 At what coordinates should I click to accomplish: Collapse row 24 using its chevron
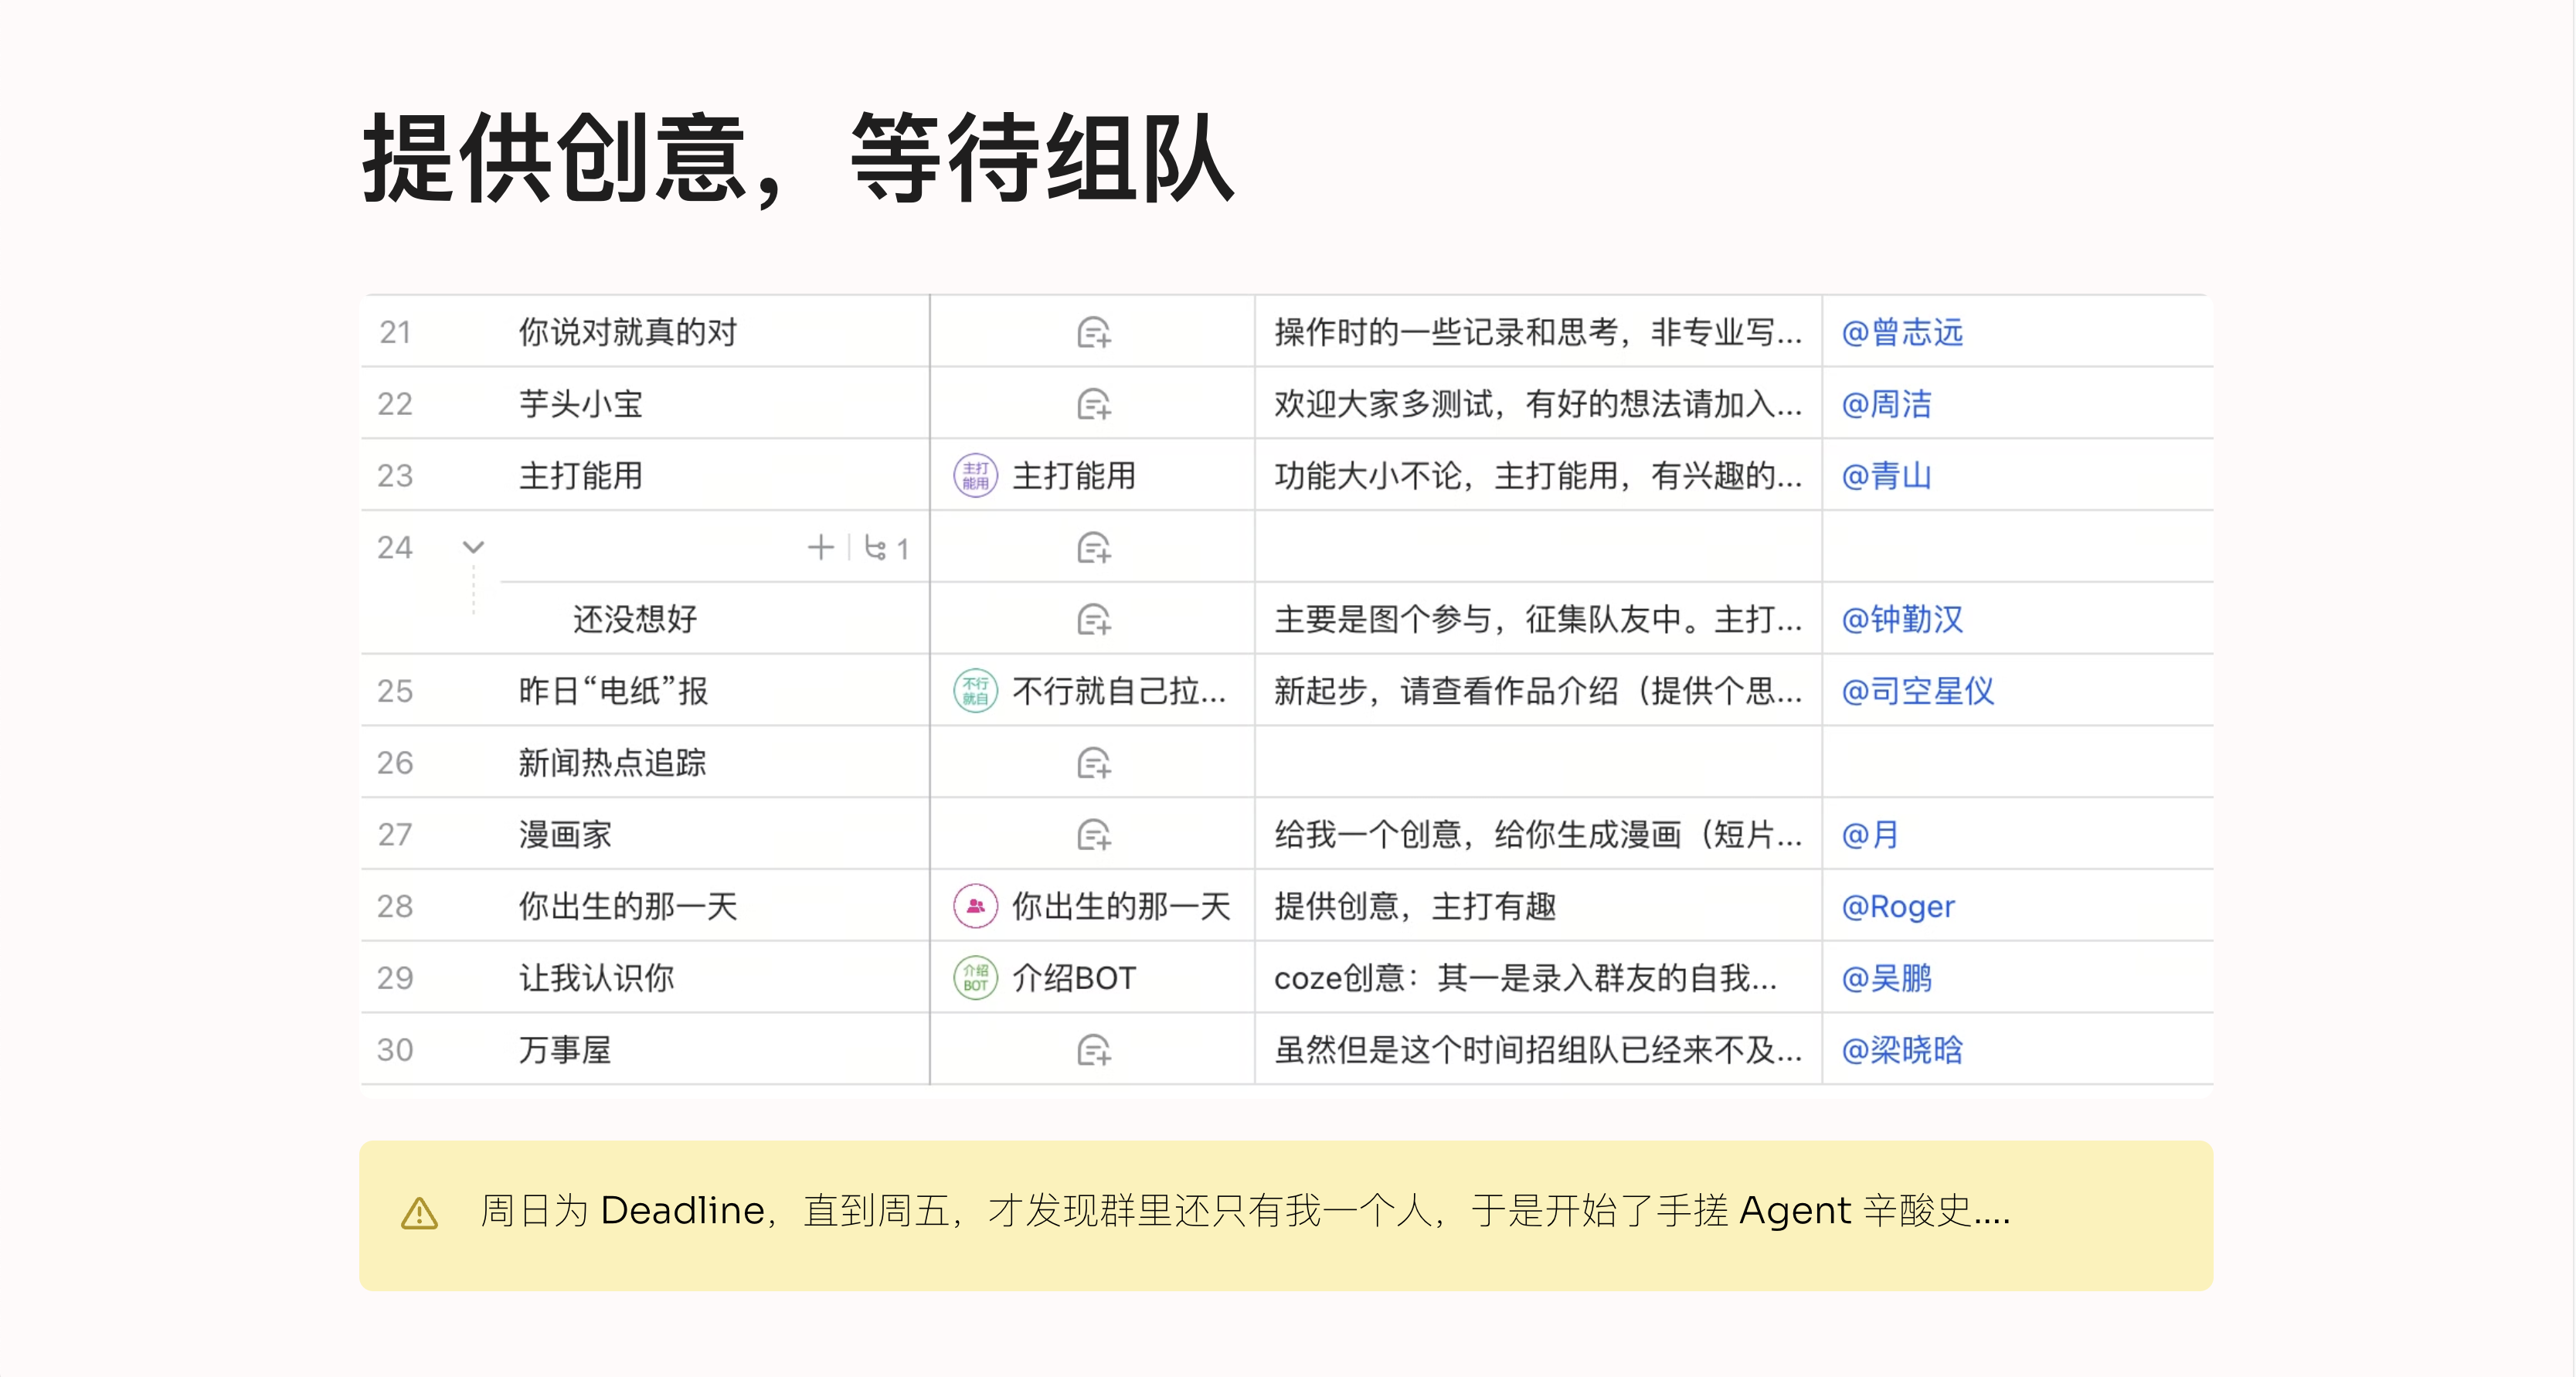pos(473,547)
